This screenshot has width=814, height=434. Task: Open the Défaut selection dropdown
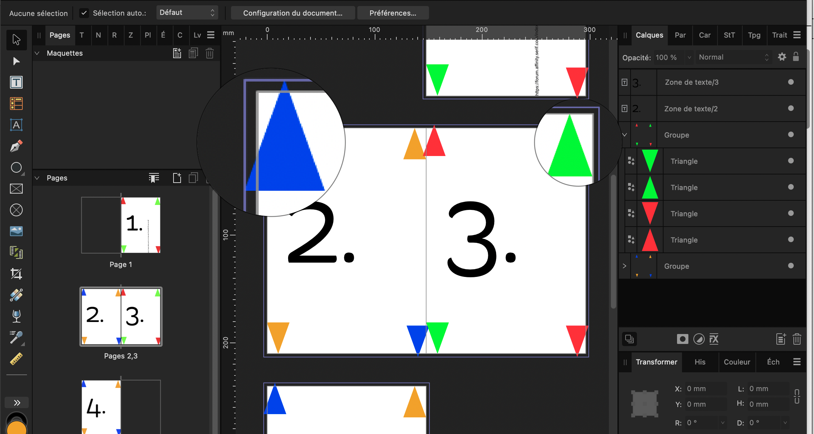pos(187,13)
